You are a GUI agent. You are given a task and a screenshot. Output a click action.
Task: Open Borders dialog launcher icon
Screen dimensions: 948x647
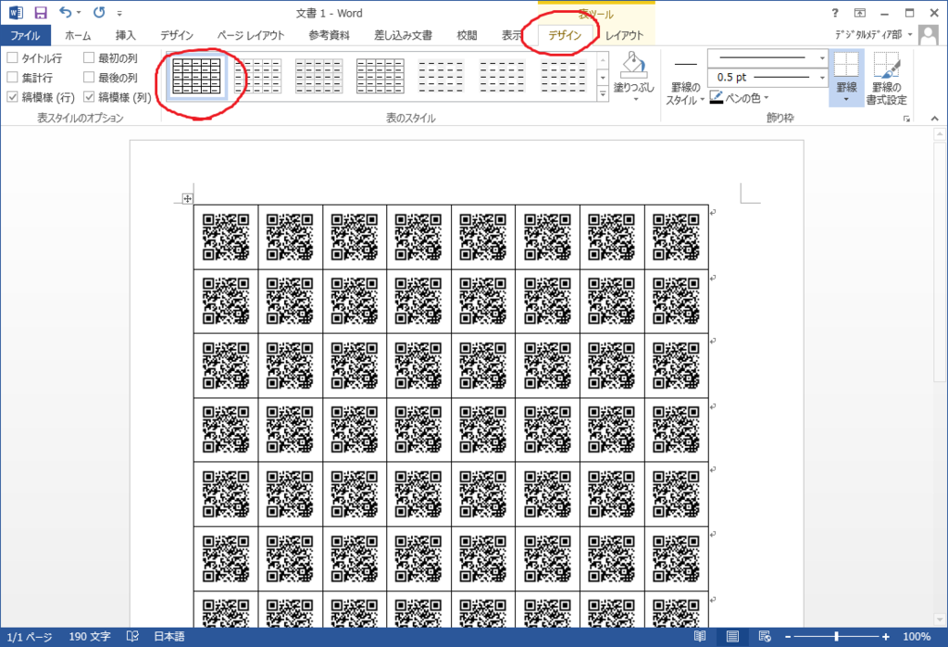907,119
